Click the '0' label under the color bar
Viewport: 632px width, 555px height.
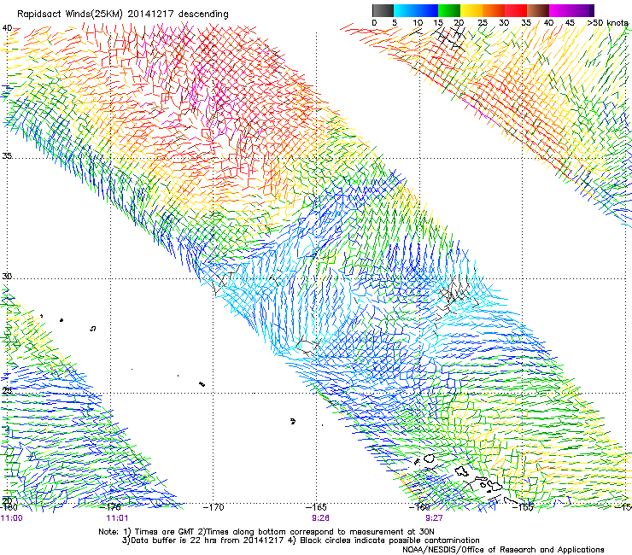(374, 23)
